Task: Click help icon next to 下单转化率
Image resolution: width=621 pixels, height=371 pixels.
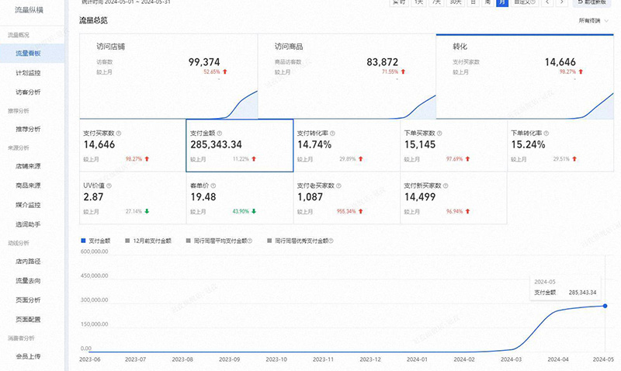Action: (x=546, y=133)
